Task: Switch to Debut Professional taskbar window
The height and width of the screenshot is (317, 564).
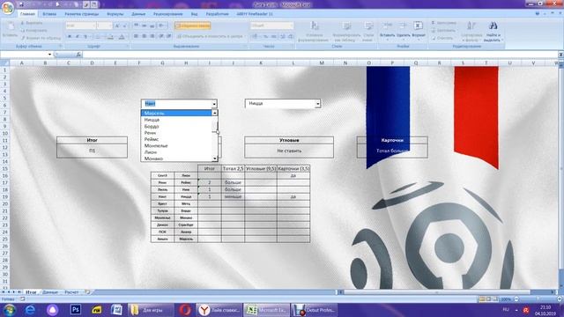Action: pyautogui.click(x=315, y=309)
